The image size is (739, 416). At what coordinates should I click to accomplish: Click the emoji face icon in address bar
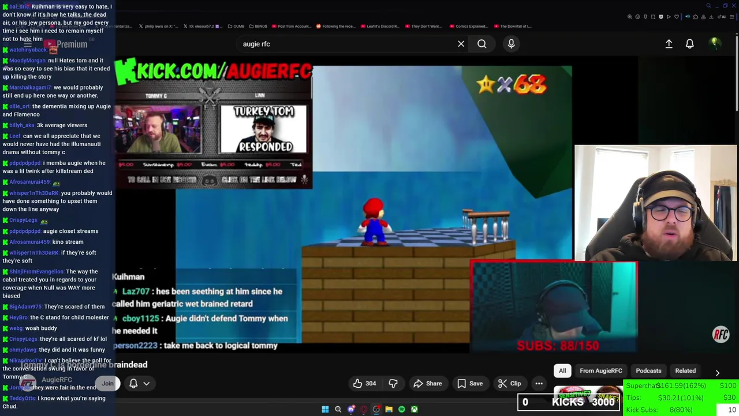coord(637,17)
